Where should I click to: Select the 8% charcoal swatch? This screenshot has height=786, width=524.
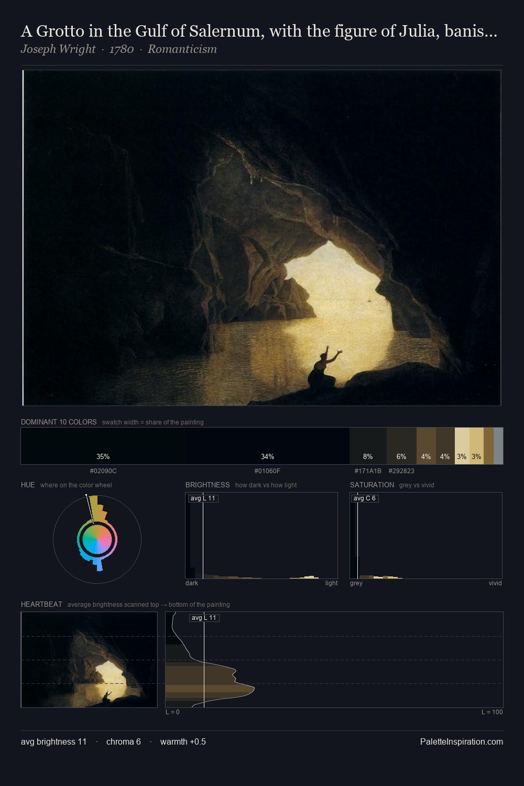coord(368,446)
